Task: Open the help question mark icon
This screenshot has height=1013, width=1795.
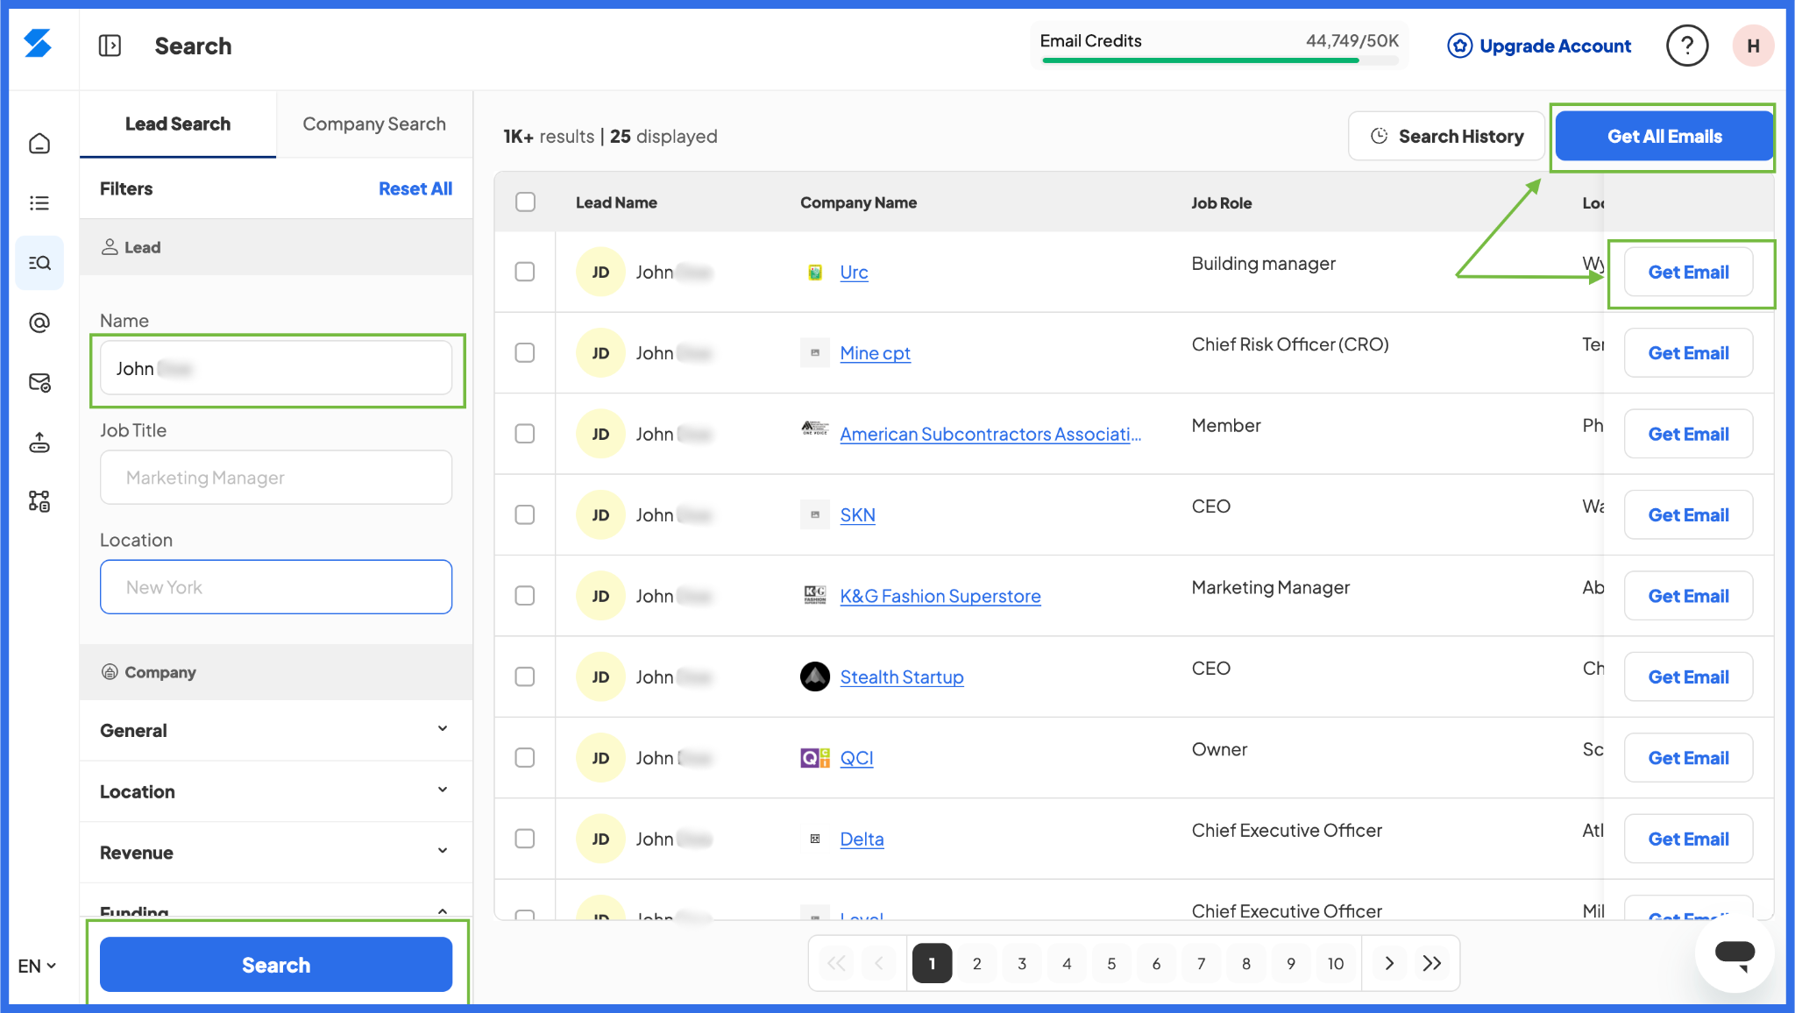Action: 1686,46
